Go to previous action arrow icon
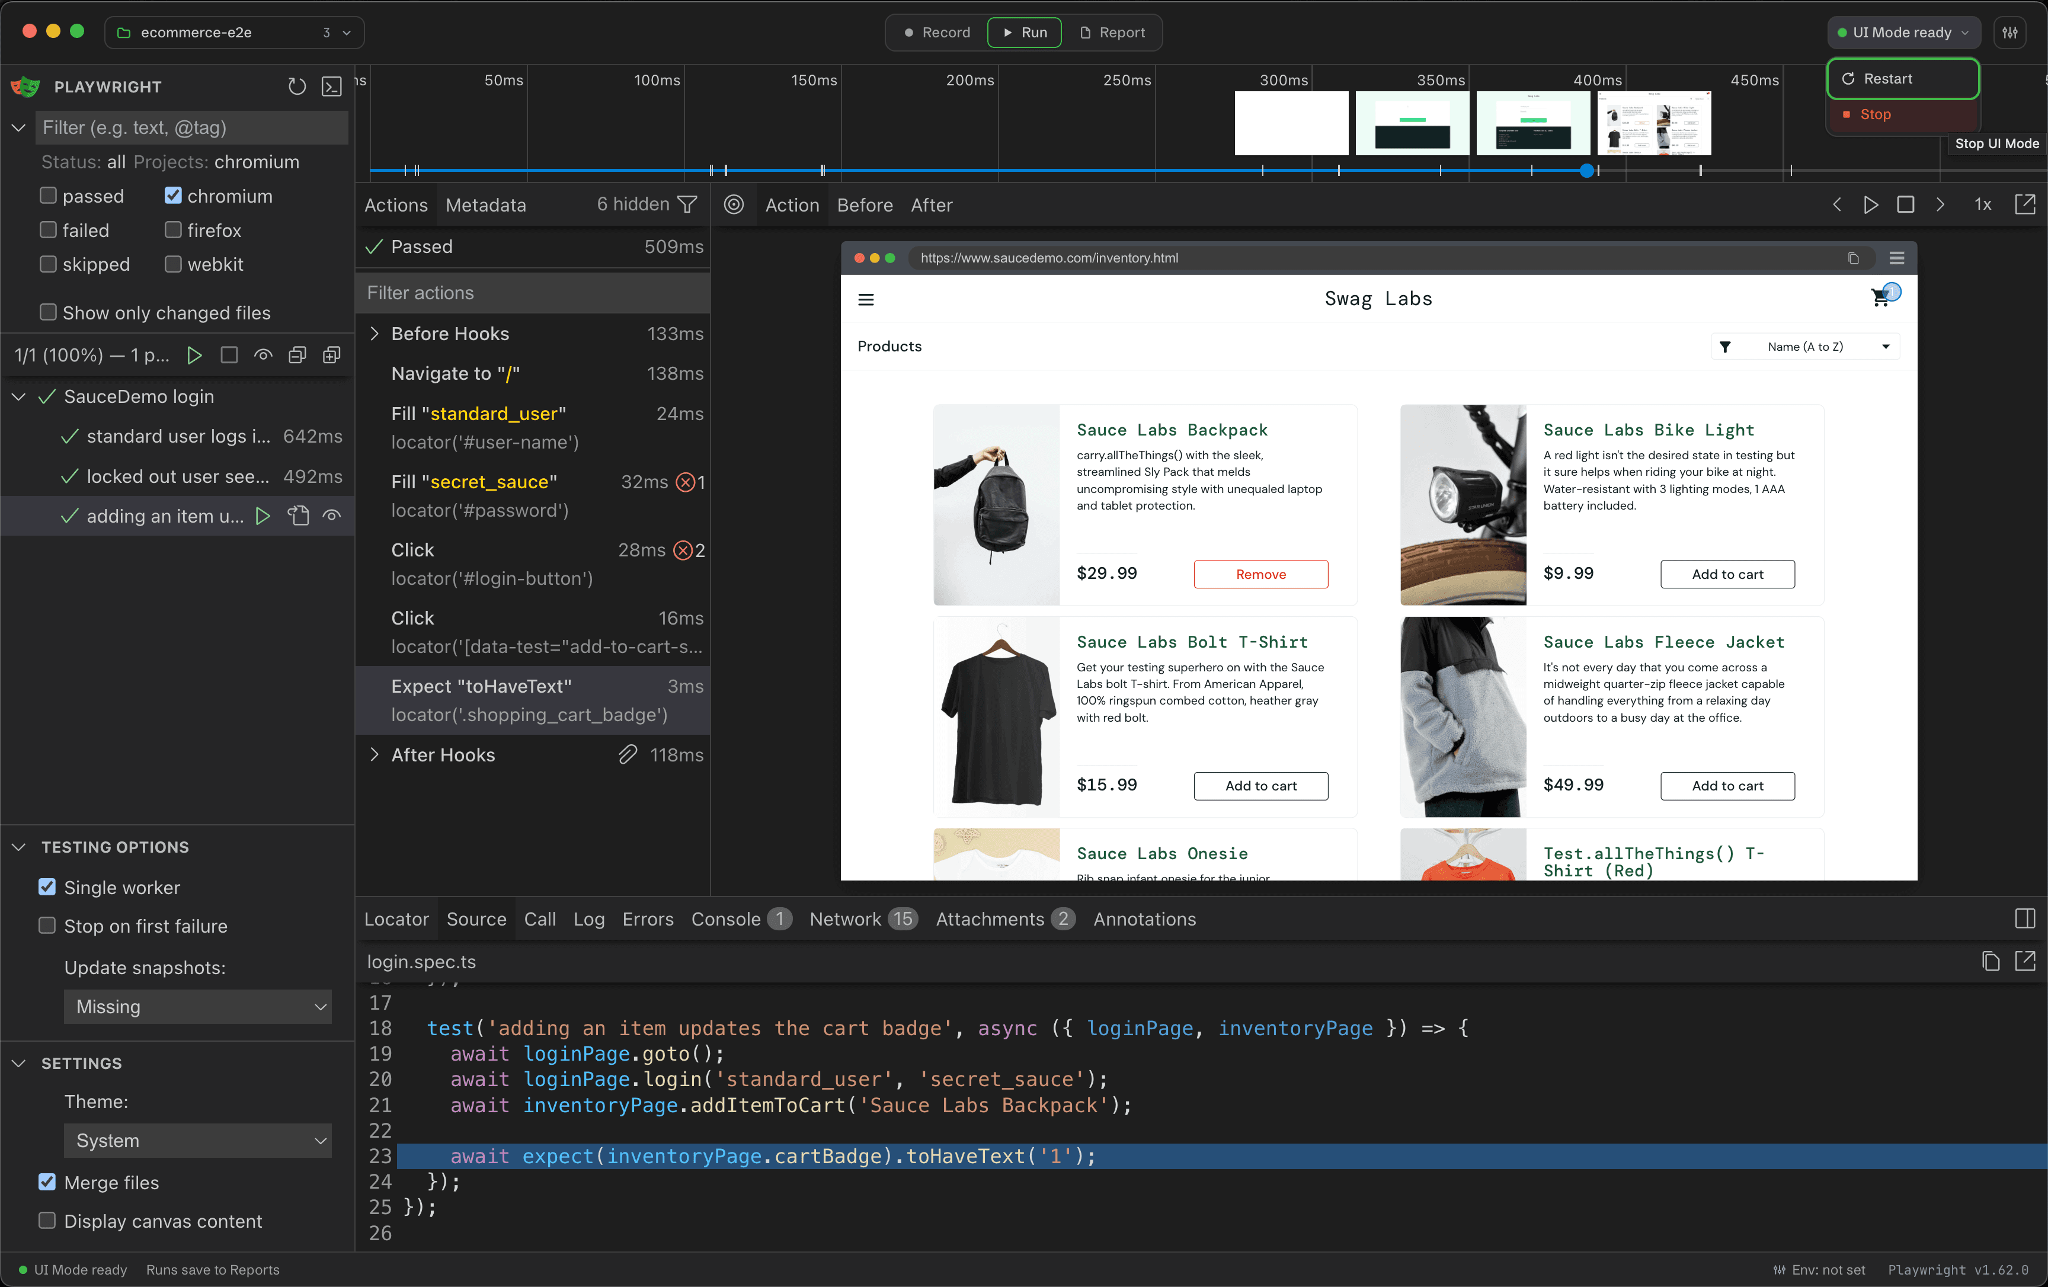 pos(1837,205)
